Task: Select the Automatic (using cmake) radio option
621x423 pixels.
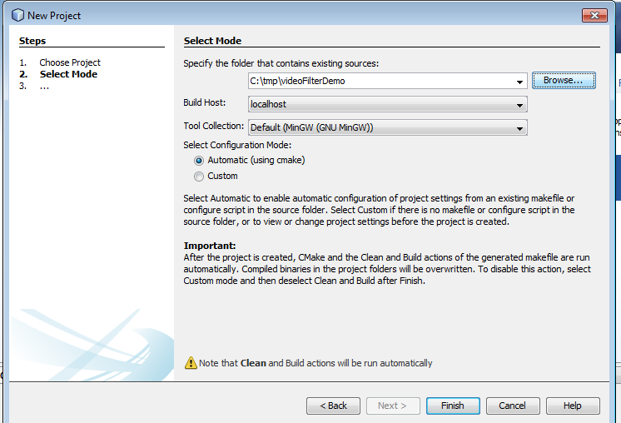Action: (x=199, y=160)
